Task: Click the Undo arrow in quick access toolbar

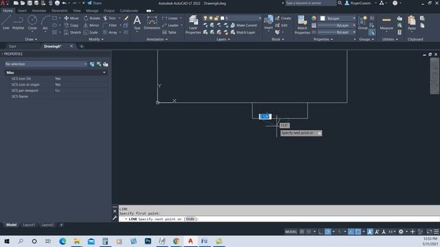Action: tap(64, 3)
